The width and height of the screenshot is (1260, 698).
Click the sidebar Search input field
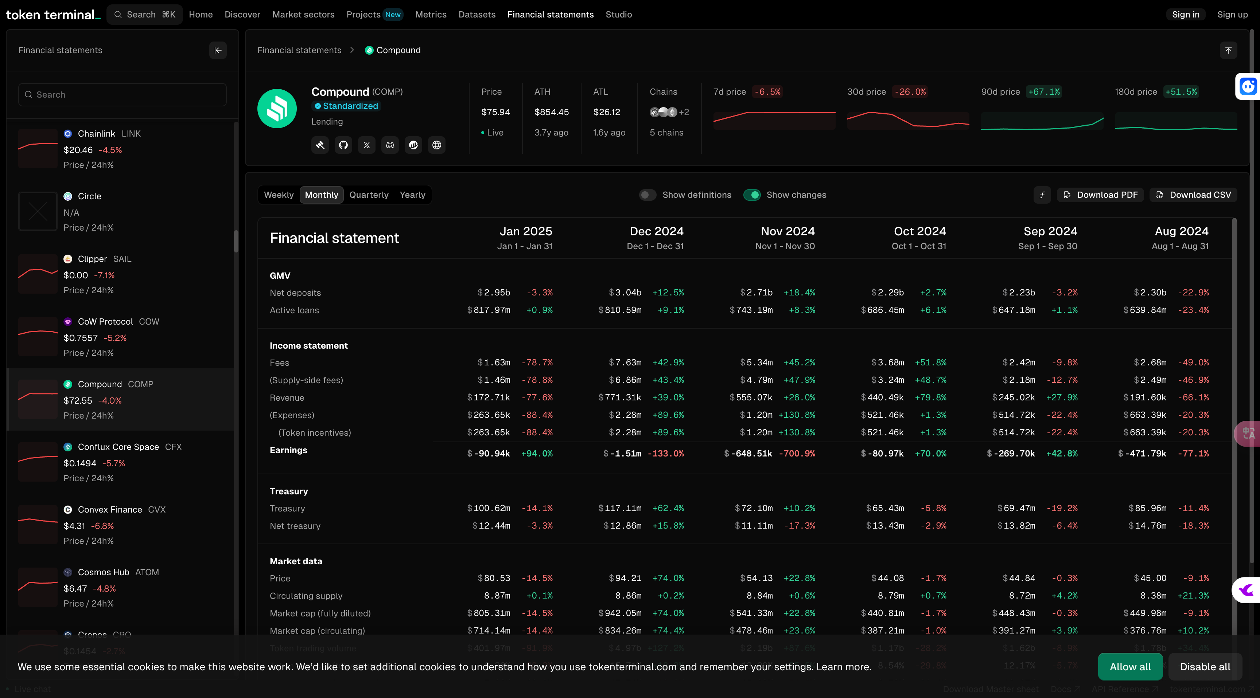click(122, 94)
